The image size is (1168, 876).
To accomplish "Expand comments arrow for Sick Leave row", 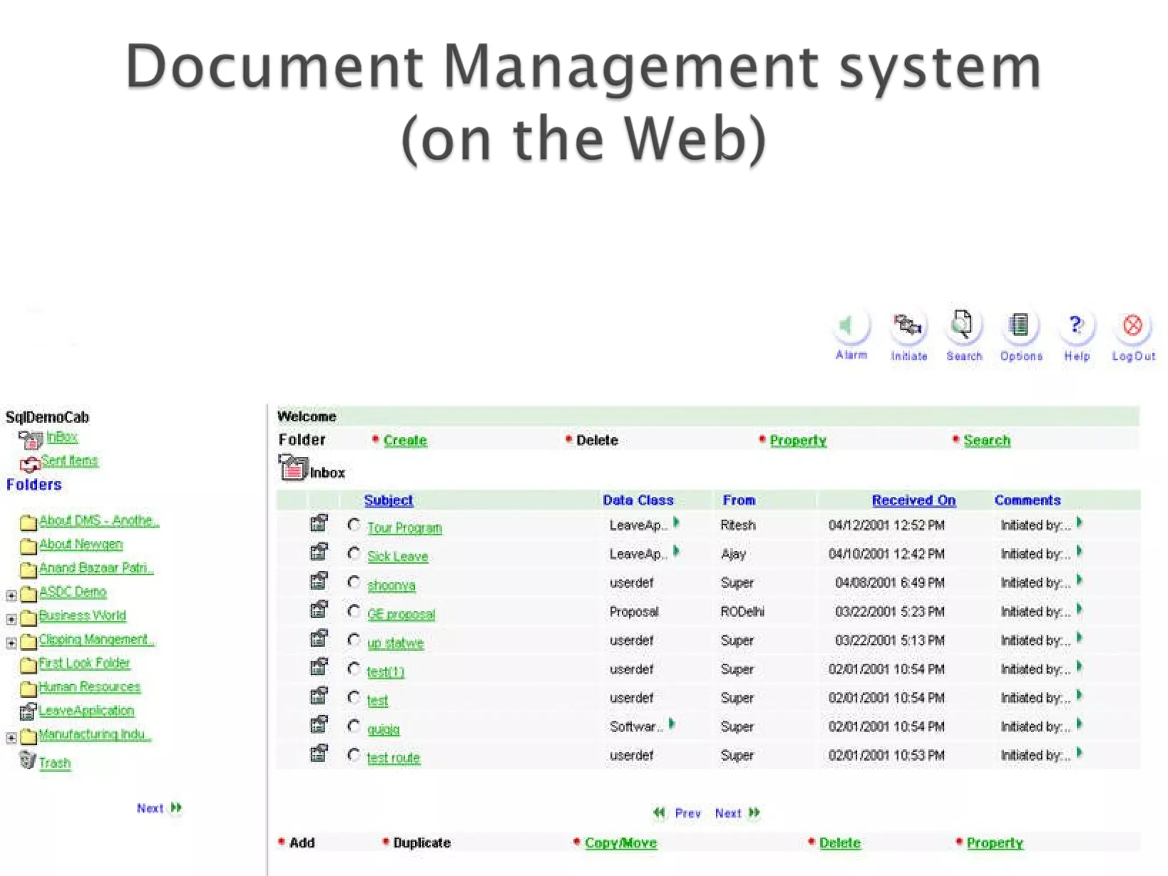I will [1079, 552].
